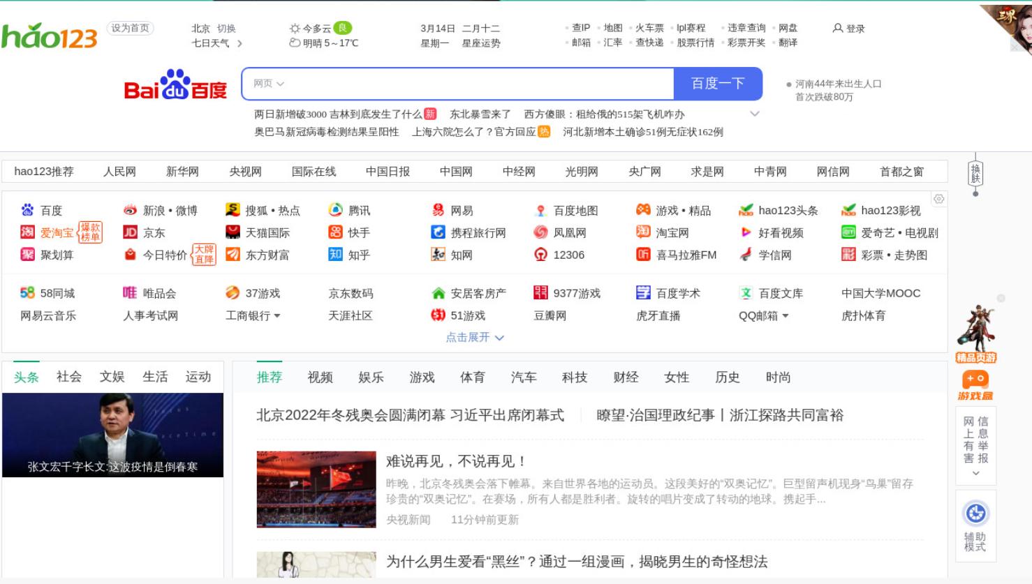Click the 网易 red icon
The height and width of the screenshot is (584, 1032).
438,210
